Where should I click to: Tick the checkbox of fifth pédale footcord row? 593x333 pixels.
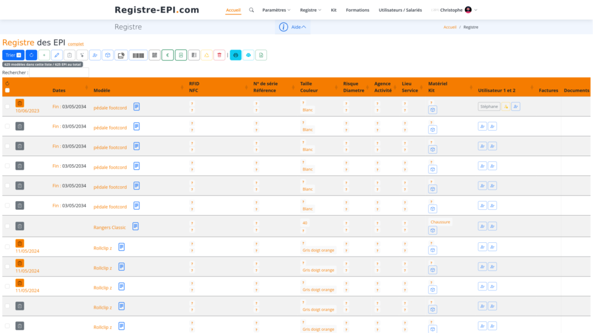(7, 186)
